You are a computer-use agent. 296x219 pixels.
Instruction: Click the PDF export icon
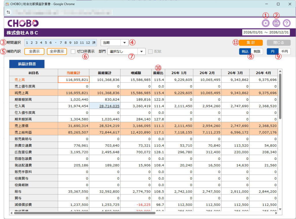click(x=276, y=23)
